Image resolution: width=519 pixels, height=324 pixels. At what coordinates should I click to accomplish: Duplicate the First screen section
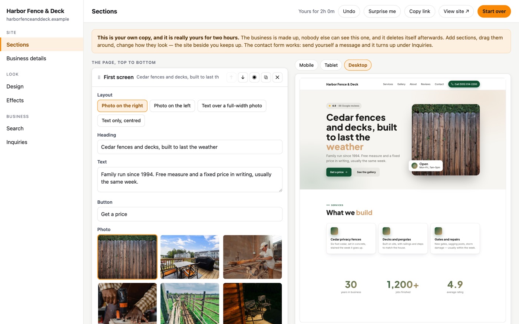click(266, 77)
